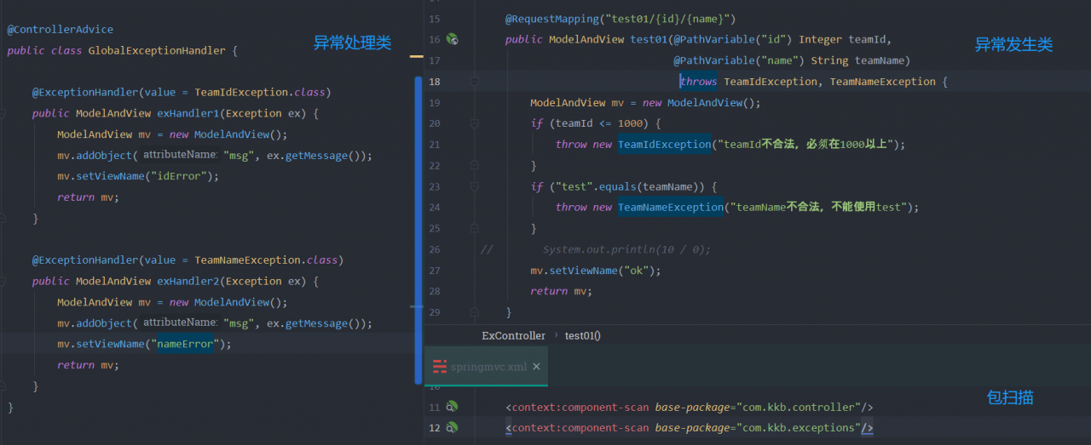This screenshot has height=445, width=1091.
Task: Click the blue vertical scrollbar thumb
Action: pos(418,230)
